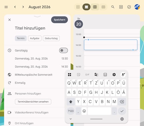This screenshot has width=144, height=126.
Task: Open keyboard GIF search
Action: pyautogui.click(x=87, y=75)
